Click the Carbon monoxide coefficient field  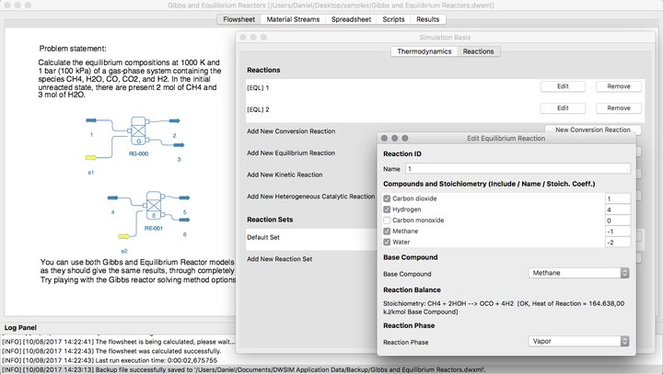click(x=618, y=221)
